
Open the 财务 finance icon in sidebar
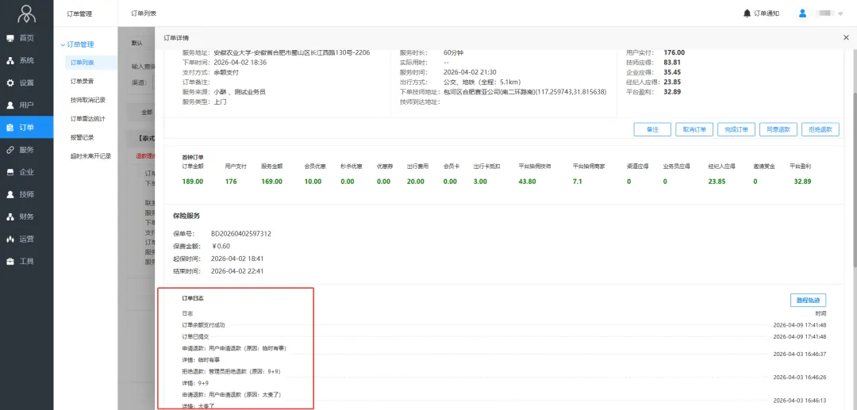[10, 216]
